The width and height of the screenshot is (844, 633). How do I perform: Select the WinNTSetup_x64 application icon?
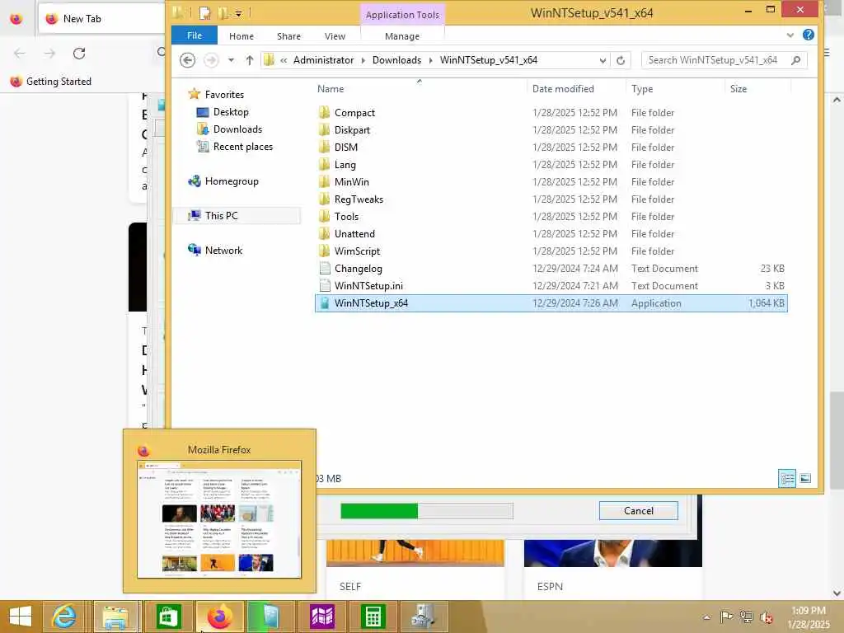click(325, 303)
